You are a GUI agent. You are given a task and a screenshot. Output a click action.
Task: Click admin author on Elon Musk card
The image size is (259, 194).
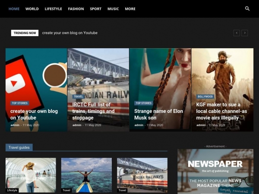tap(139, 125)
